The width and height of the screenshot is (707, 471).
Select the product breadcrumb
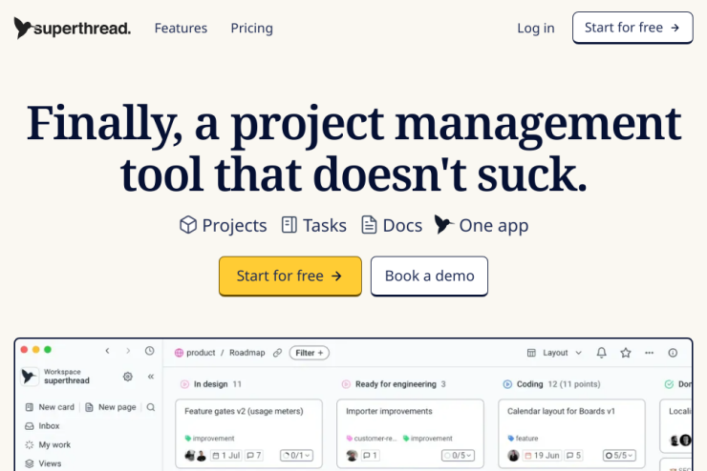click(201, 353)
